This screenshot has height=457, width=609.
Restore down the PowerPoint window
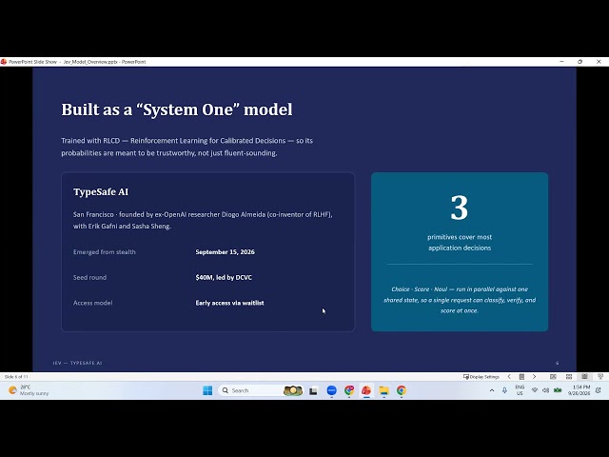(580, 62)
